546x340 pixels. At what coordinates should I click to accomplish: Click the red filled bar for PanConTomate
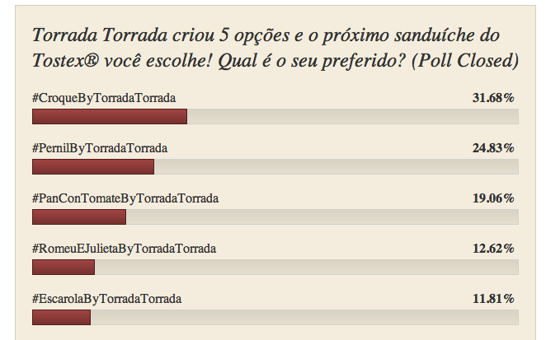pyautogui.click(x=78, y=217)
